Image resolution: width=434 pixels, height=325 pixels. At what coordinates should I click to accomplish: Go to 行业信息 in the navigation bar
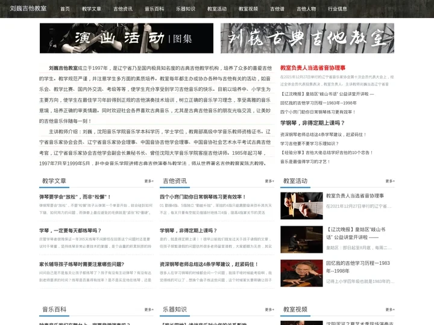(338, 9)
